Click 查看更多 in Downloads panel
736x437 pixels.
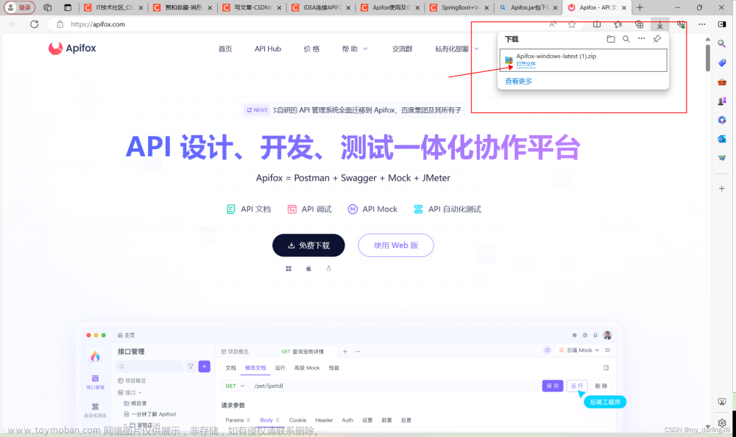click(x=518, y=81)
